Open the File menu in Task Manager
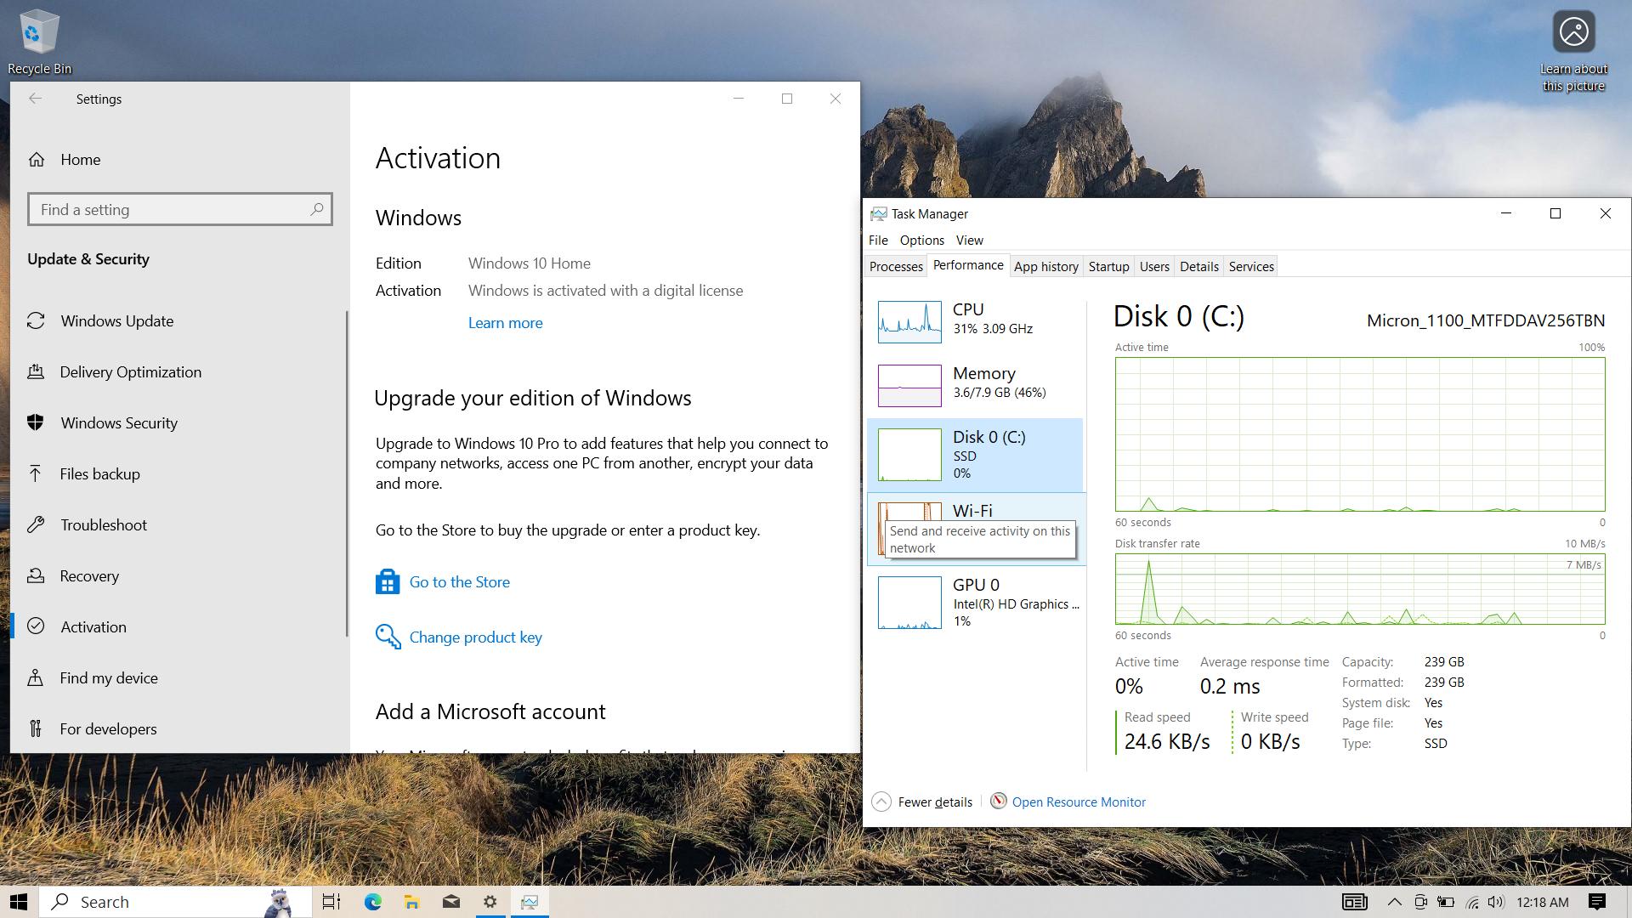This screenshot has width=1632, height=918. (x=878, y=240)
